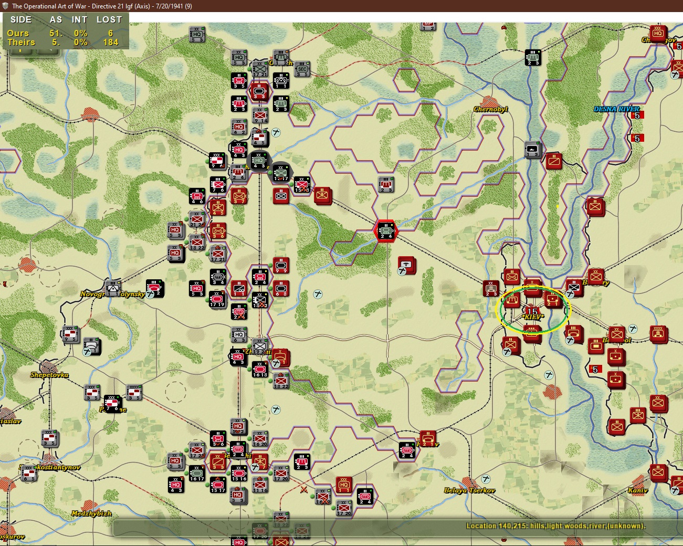Select the red unit 3-6
The width and height of the screenshot is (683, 546).
[218, 230]
